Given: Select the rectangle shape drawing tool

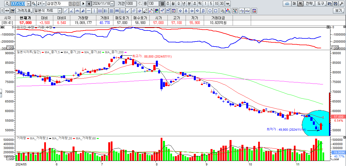Looking at the screenshot, I should (x=216, y=11).
